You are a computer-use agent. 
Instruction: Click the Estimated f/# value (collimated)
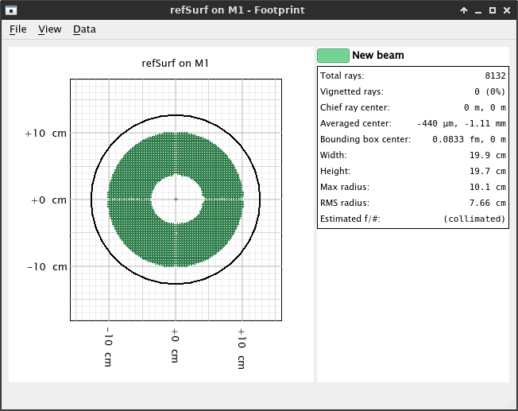pos(474,219)
